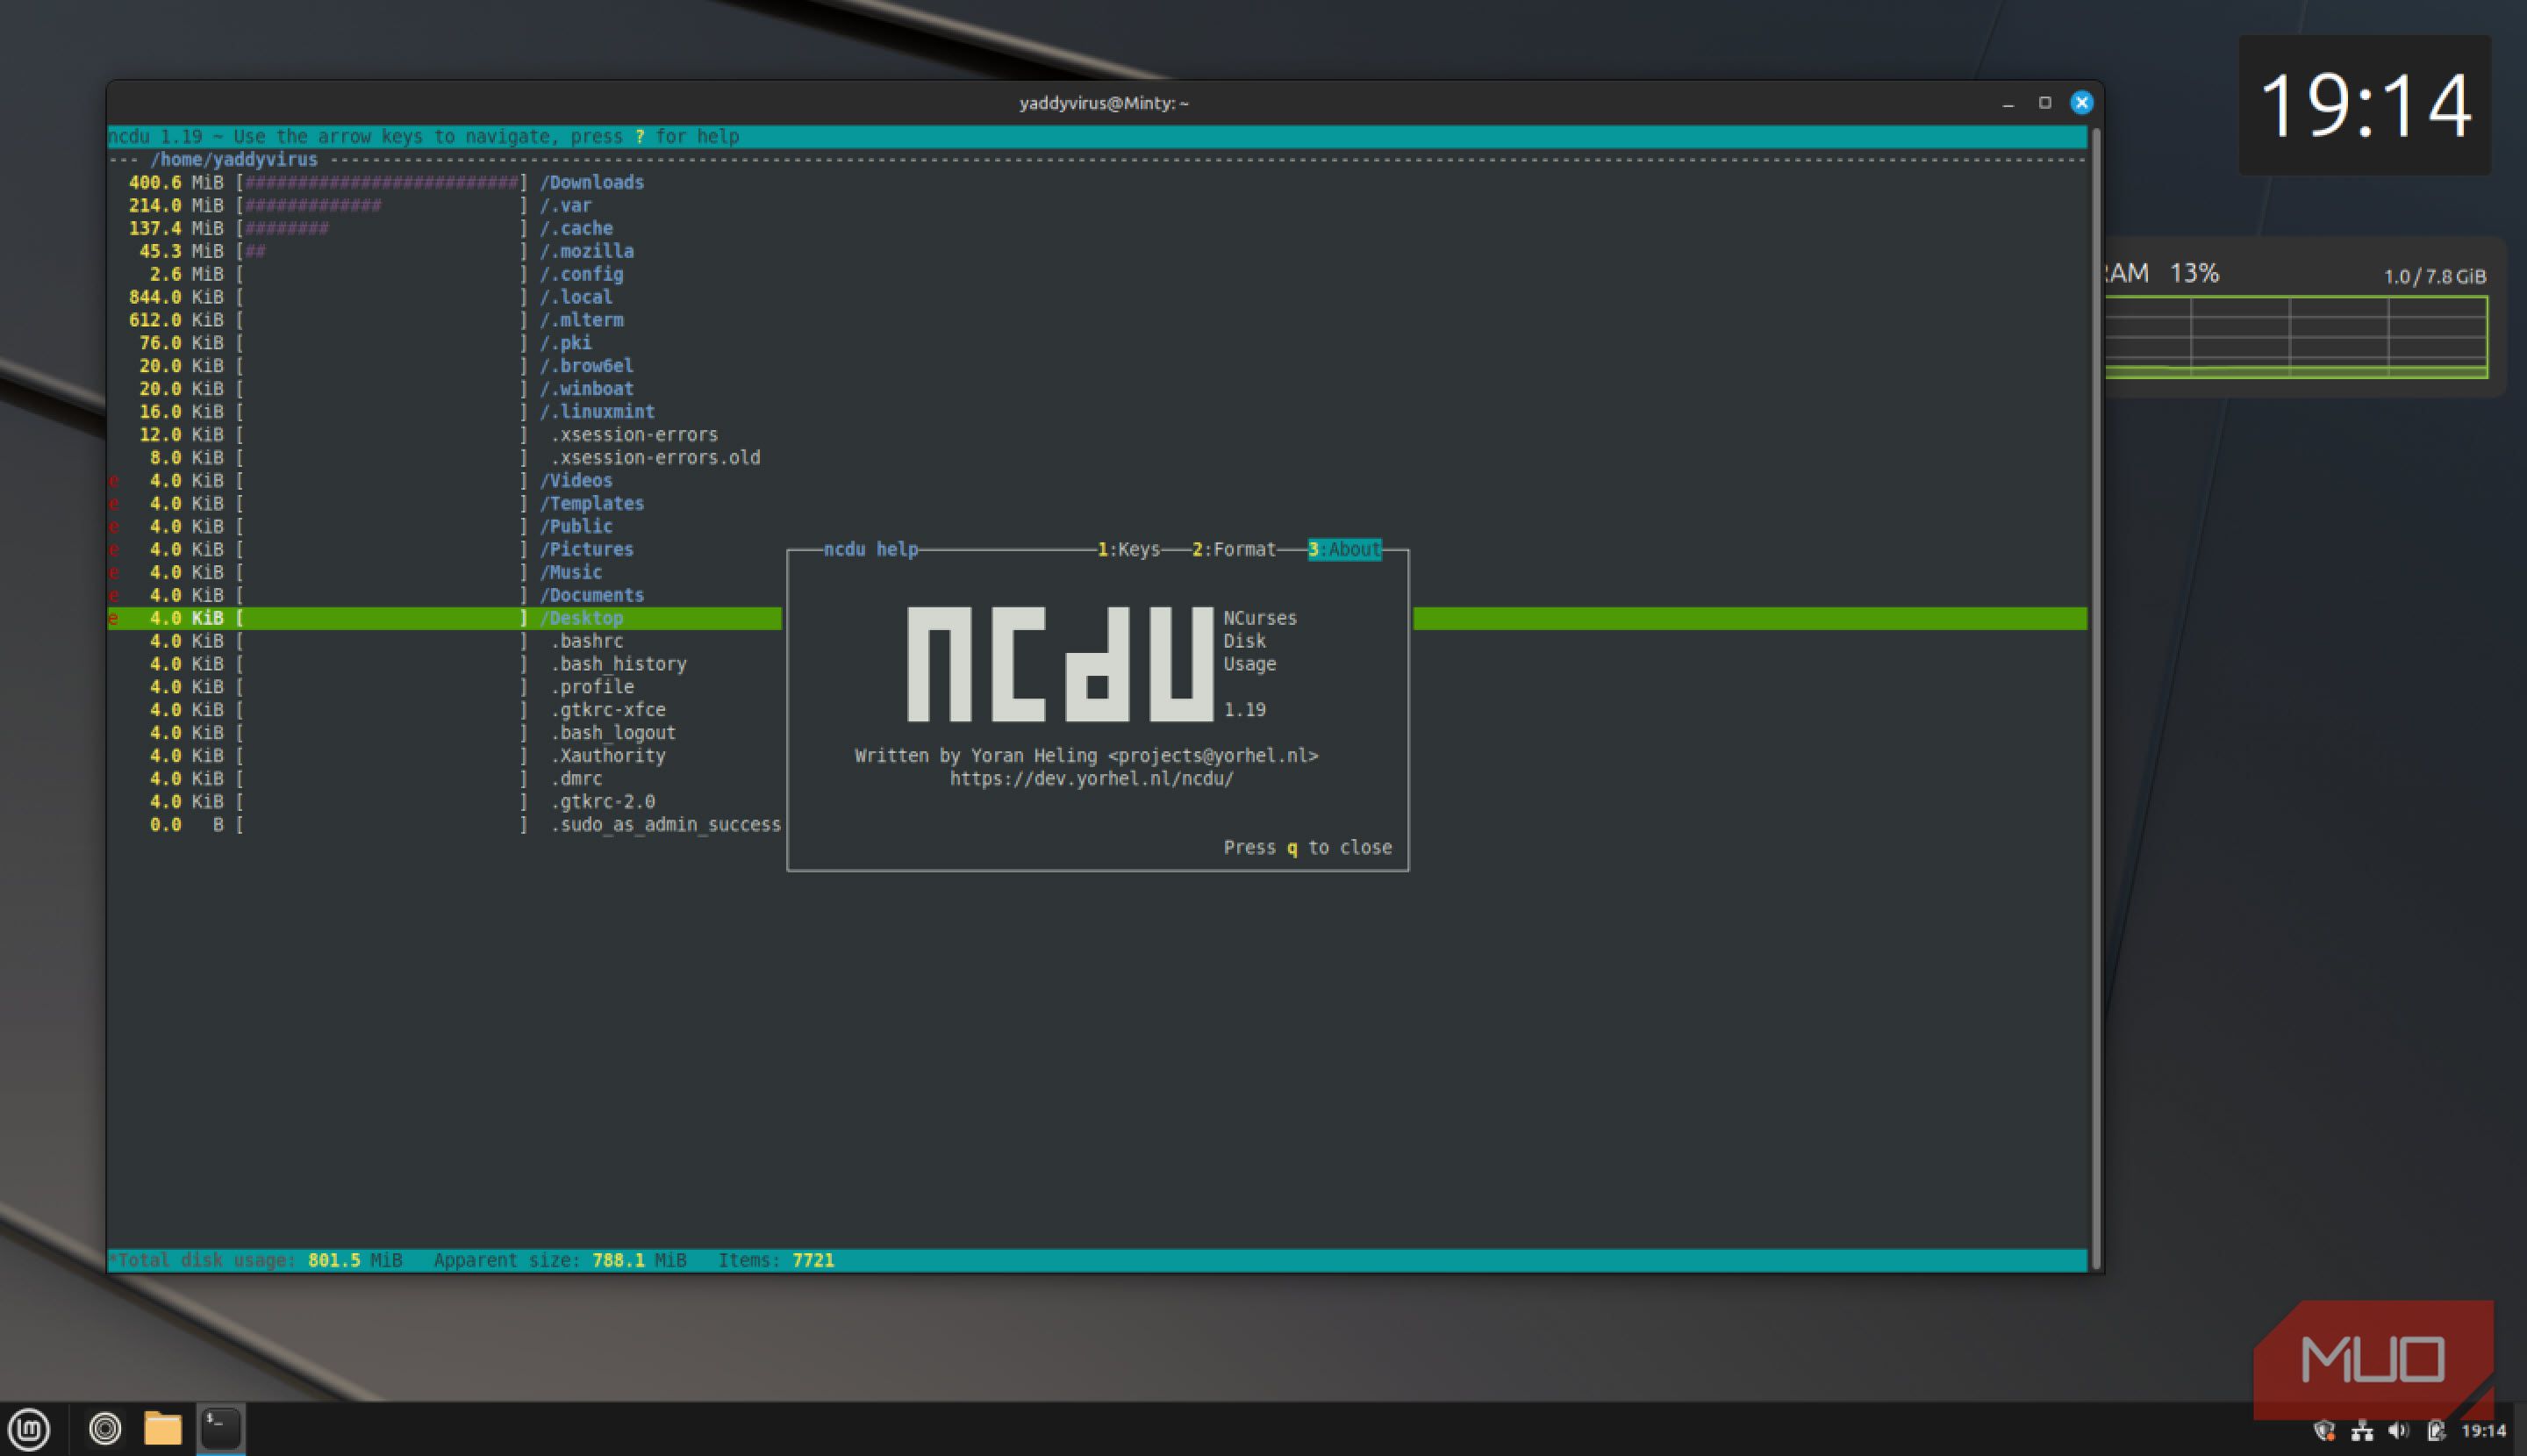Open the file manager folder icon

pos(163,1429)
